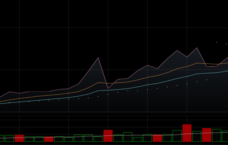Click the price line's low point after the first spike

point(108,88)
